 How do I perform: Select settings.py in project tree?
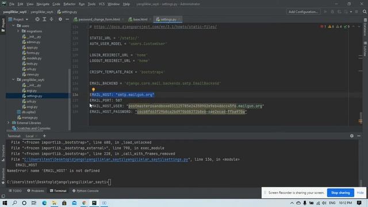click(x=32, y=96)
